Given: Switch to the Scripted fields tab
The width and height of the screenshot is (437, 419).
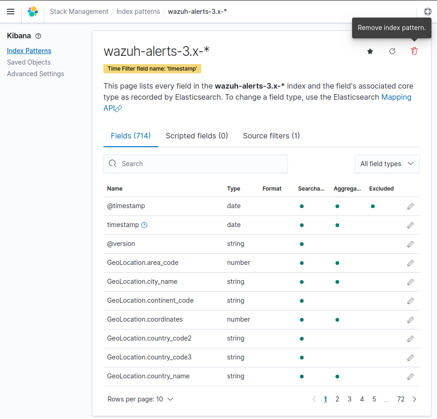Looking at the screenshot, I should [x=197, y=136].
